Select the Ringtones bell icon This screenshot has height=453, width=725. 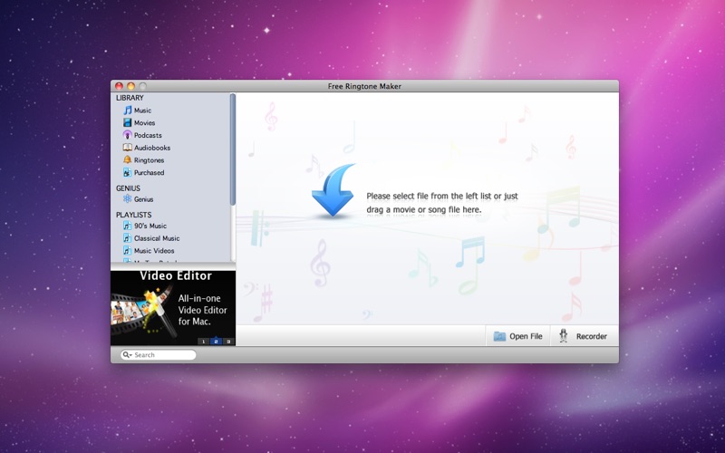(128, 160)
